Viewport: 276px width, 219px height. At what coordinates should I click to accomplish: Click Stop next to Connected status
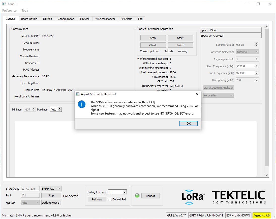point(51,195)
